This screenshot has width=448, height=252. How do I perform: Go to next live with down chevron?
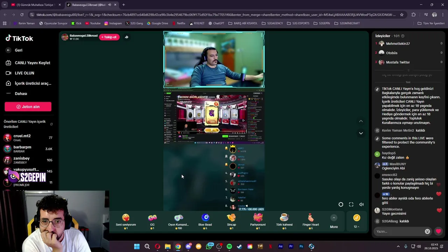pos(361,133)
